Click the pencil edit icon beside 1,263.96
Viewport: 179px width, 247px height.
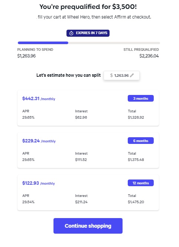click(132, 75)
